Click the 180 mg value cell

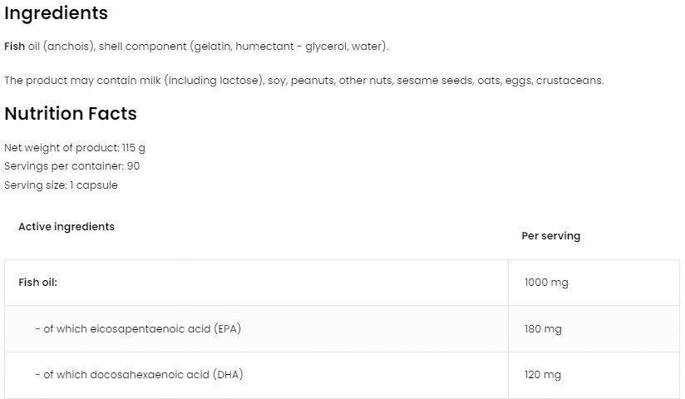(x=543, y=329)
